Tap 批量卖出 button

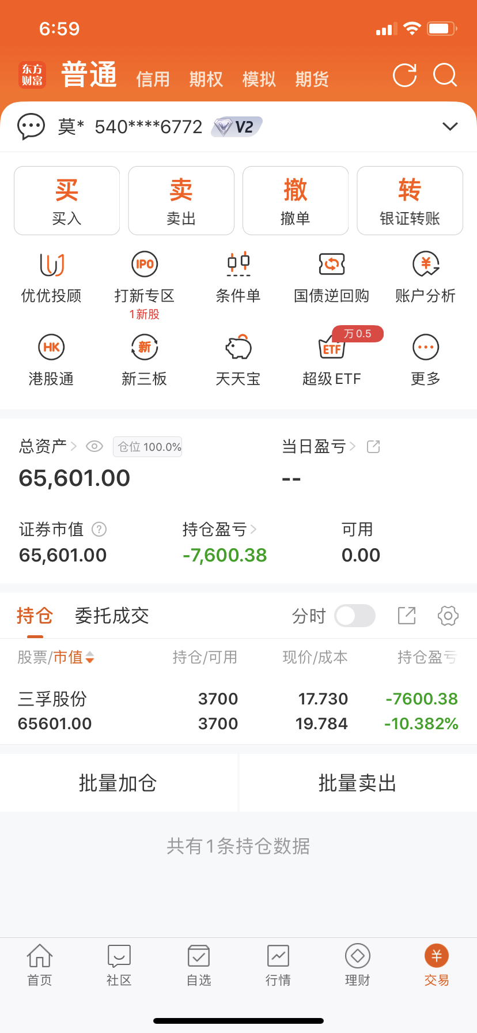point(358,783)
